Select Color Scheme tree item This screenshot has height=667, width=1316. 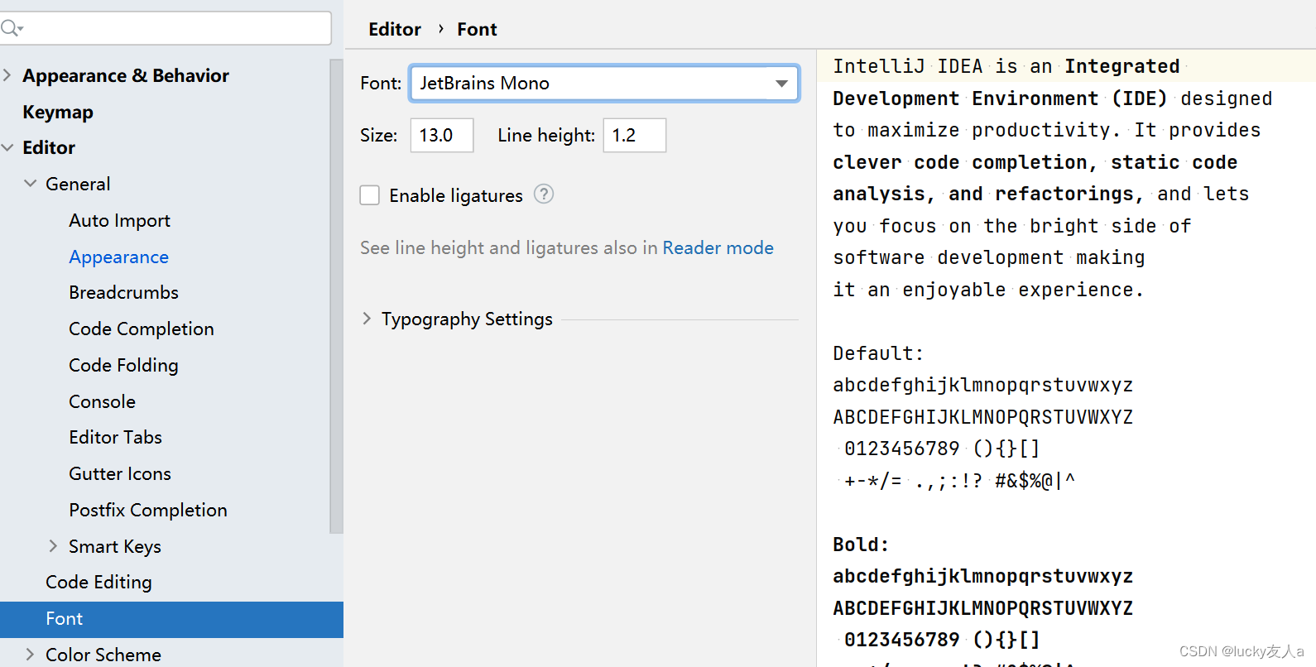pos(103,655)
